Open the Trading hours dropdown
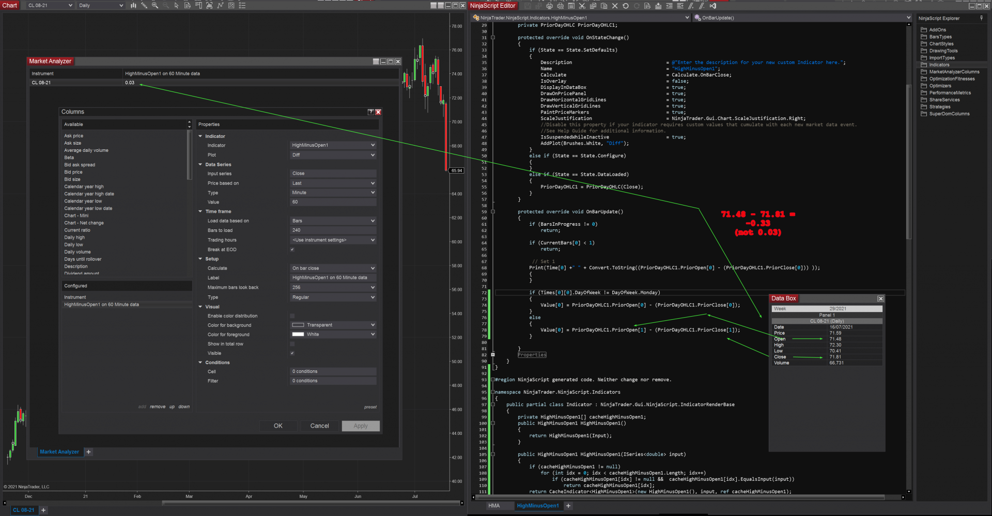Screen dimensions: 992x516 (333, 240)
